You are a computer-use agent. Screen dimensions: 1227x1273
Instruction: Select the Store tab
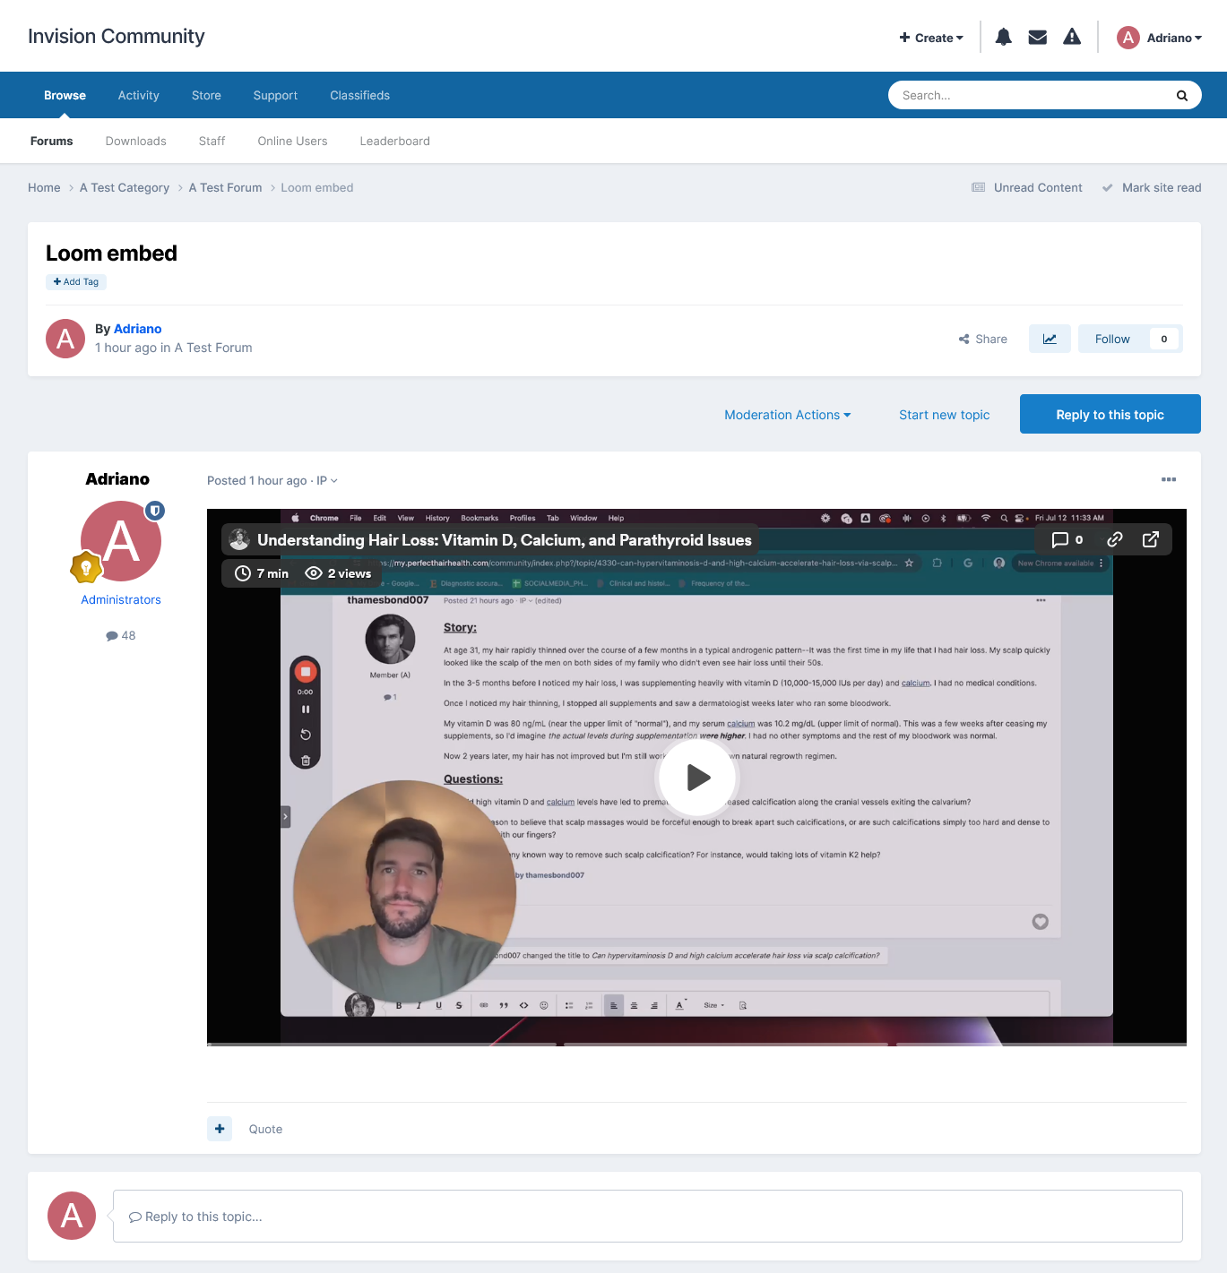point(206,95)
